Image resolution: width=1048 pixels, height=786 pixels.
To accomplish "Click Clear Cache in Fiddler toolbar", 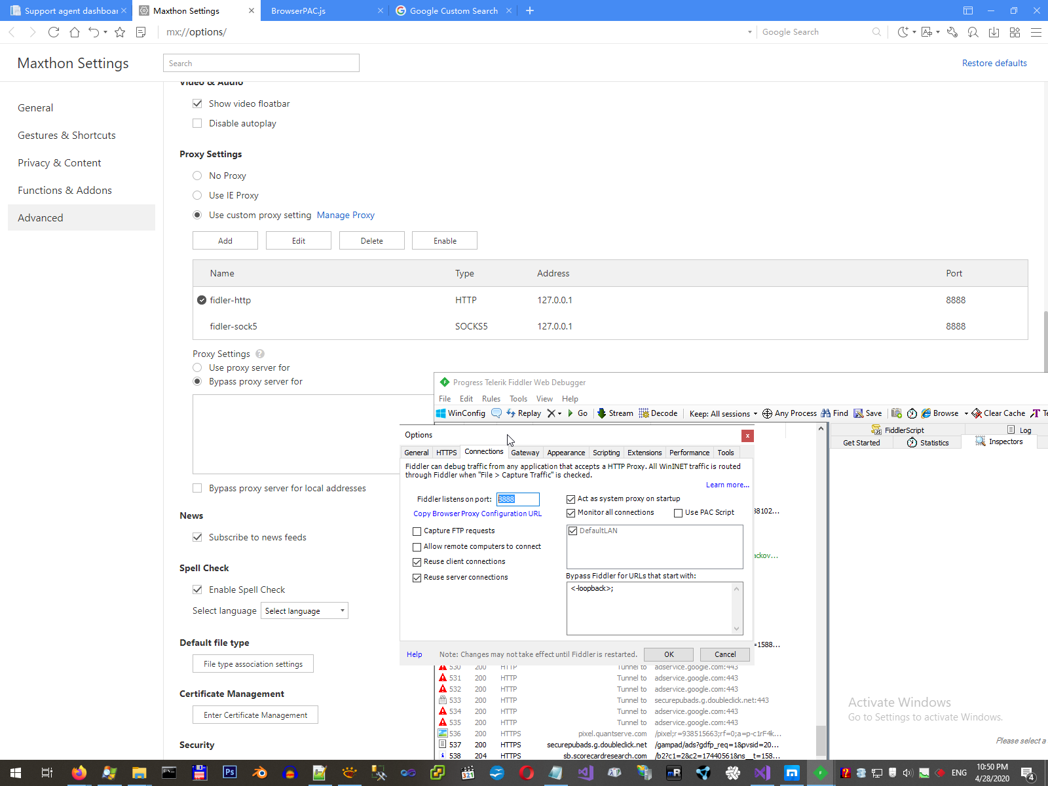I will [x=999, y=413].
